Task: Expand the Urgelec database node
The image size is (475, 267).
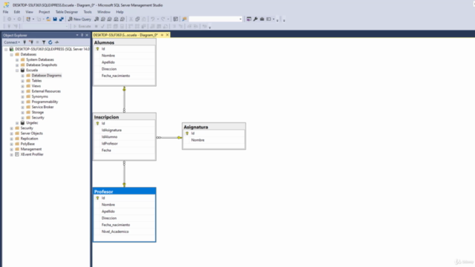Action: 17,123
